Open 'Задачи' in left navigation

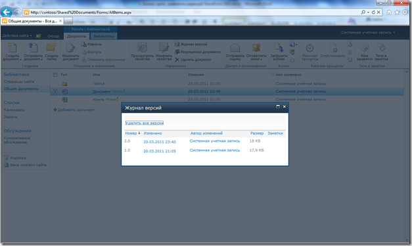point(11,117)
